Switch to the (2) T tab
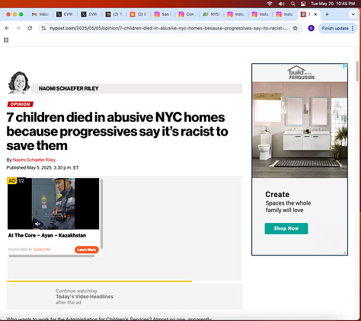Image resolution: width=361 pixels, height=321 pixels. [x=114, y=14]
